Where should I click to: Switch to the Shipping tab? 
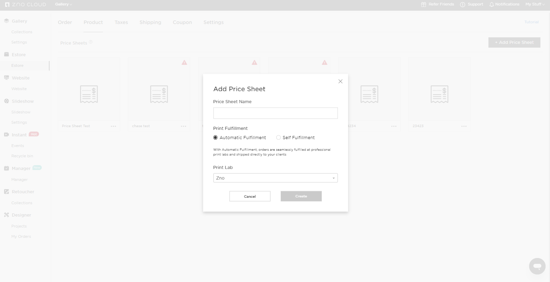[150, 22]
